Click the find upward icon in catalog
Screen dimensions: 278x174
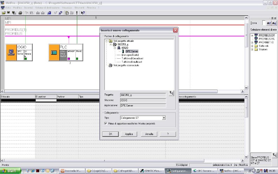tap(269, 23)
